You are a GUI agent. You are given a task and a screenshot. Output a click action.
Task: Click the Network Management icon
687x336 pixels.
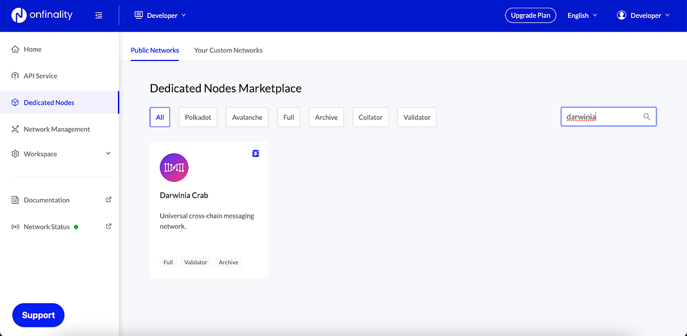15,129
